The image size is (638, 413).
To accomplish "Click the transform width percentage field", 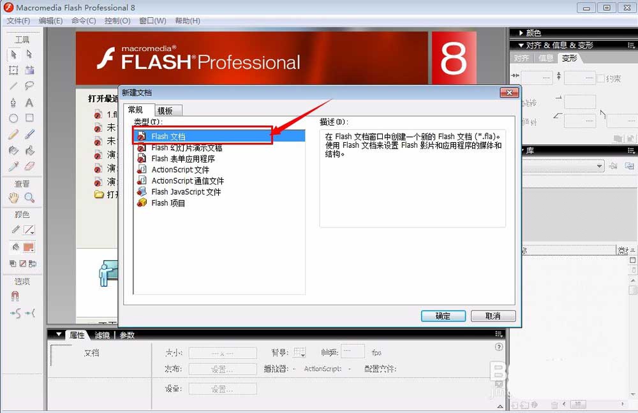I will point(537,78).
